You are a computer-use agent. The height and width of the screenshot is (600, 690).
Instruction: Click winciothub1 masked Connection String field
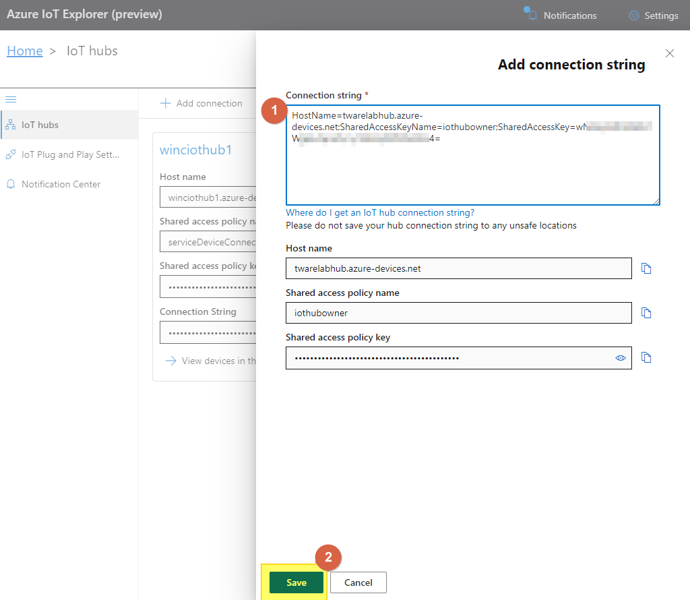click(x=208, y=333)
